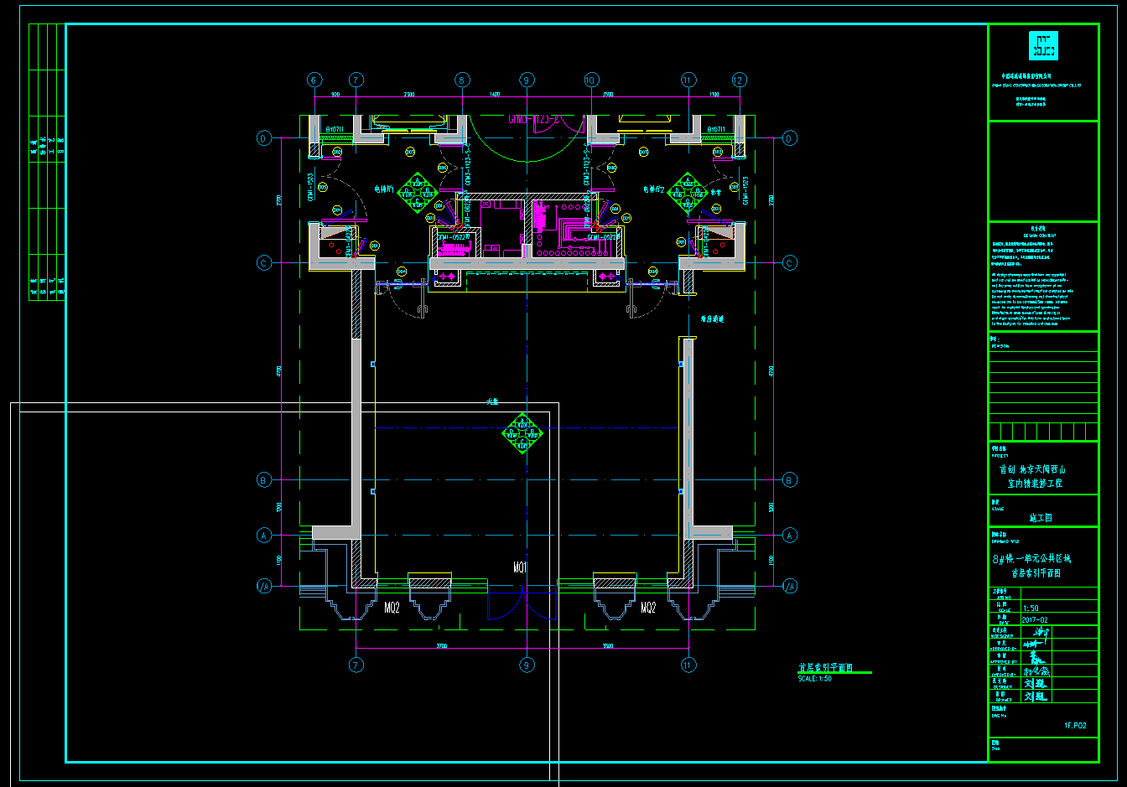
Task: Select axis bubble D on the right side
Action: pos(790,138)
